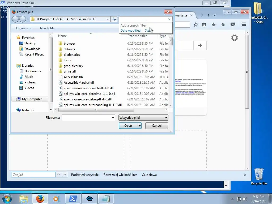Clear the search box with X
272x204 pixels.
(169, 19)
